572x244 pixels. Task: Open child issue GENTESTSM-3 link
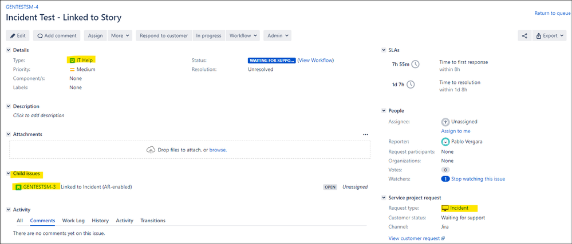click(40, 187)
